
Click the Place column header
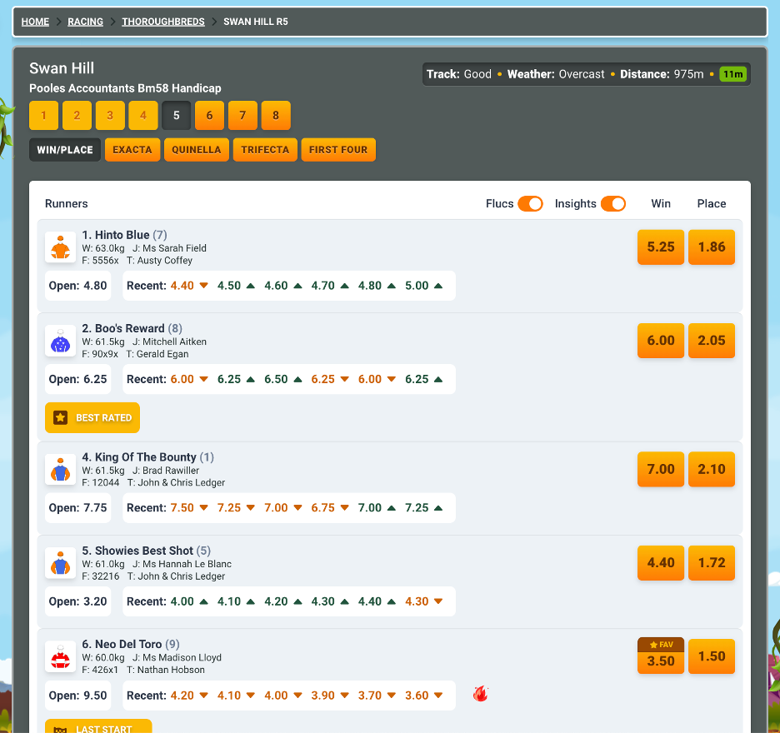712,203
